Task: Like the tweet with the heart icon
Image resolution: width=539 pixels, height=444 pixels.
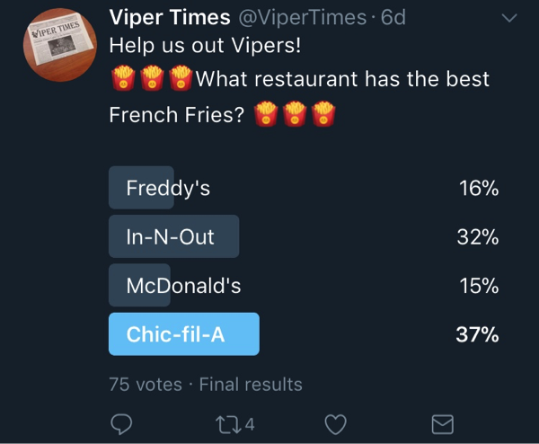Action: (335, 424)
